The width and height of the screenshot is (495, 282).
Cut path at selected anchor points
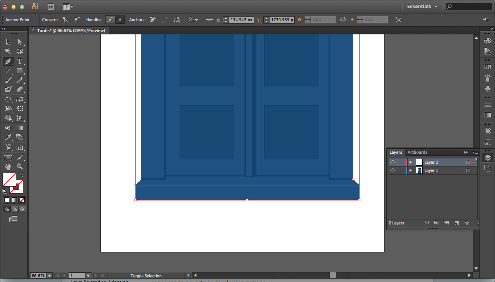tap(177, 20)
